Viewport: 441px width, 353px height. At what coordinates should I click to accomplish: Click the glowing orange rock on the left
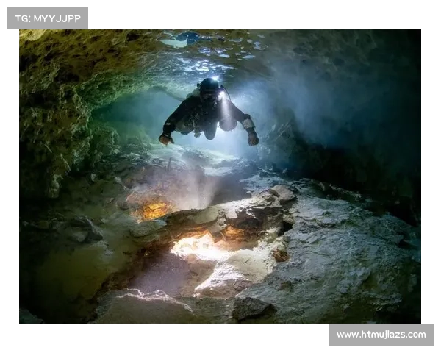(156, 210)
